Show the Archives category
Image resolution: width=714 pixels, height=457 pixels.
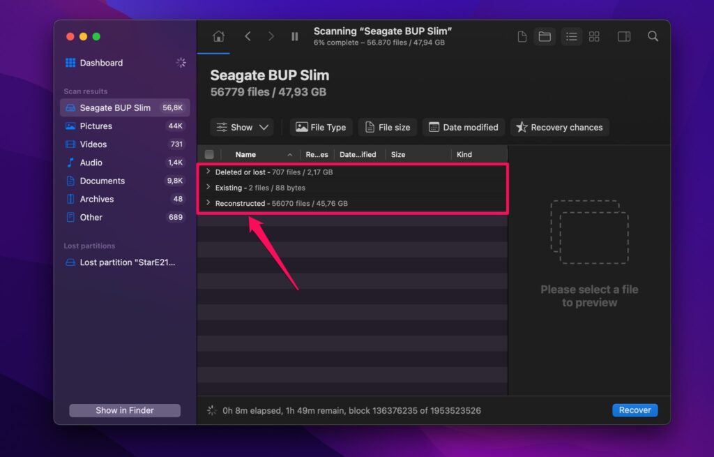(125, 199)
